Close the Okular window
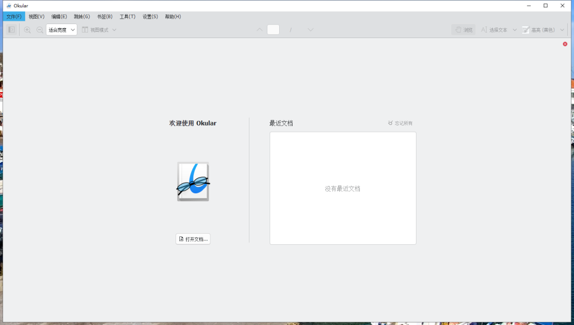Screen dimensions: 574x325 pos(562,6)
